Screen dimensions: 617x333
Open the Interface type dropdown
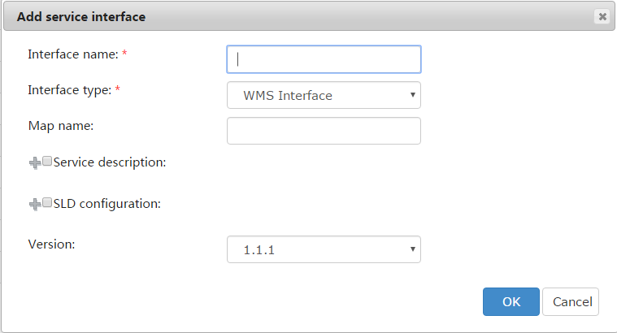(323, 95)
